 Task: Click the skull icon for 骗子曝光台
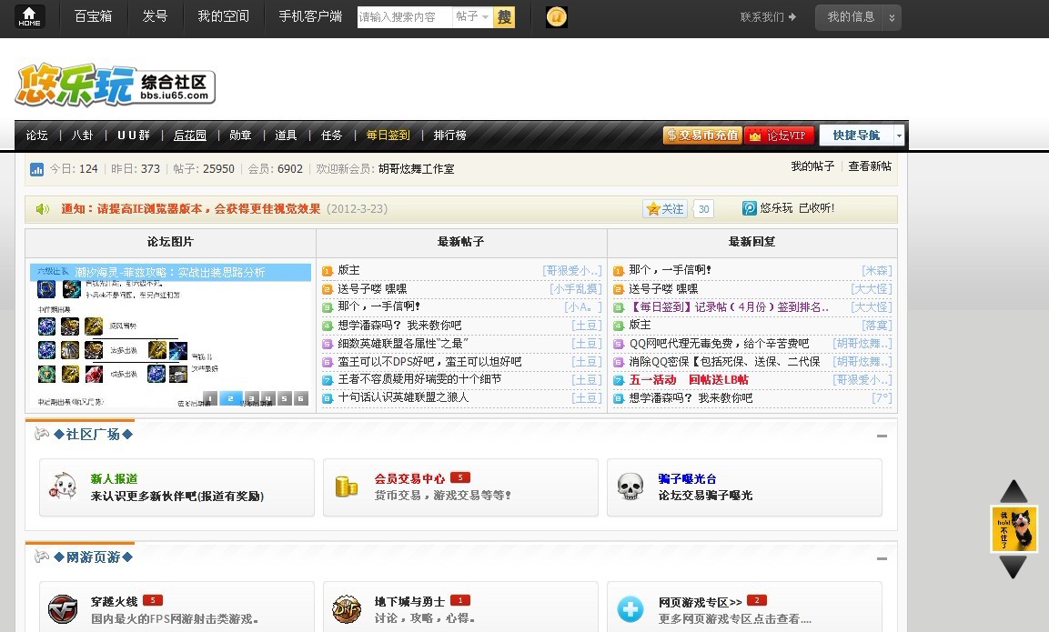[x=630, y=487]
